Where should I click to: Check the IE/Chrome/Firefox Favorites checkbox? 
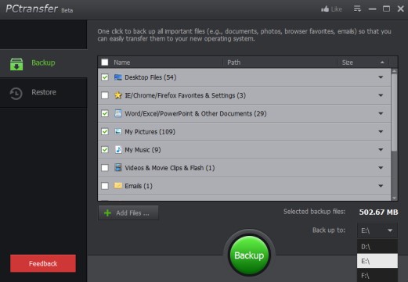105,95
